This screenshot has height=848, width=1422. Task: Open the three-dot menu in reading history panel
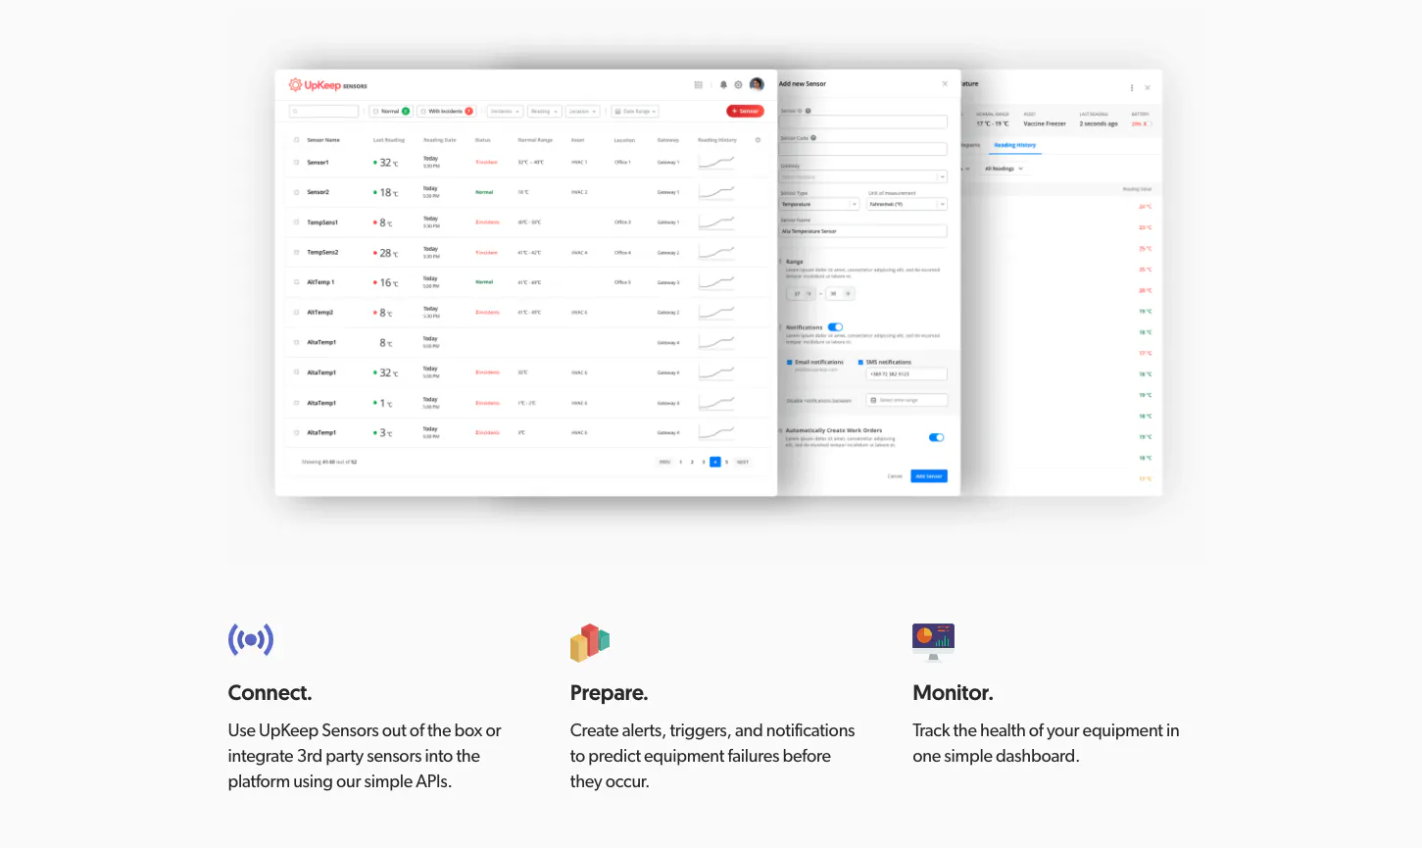pyautogui.click(x=1132, y=88)
